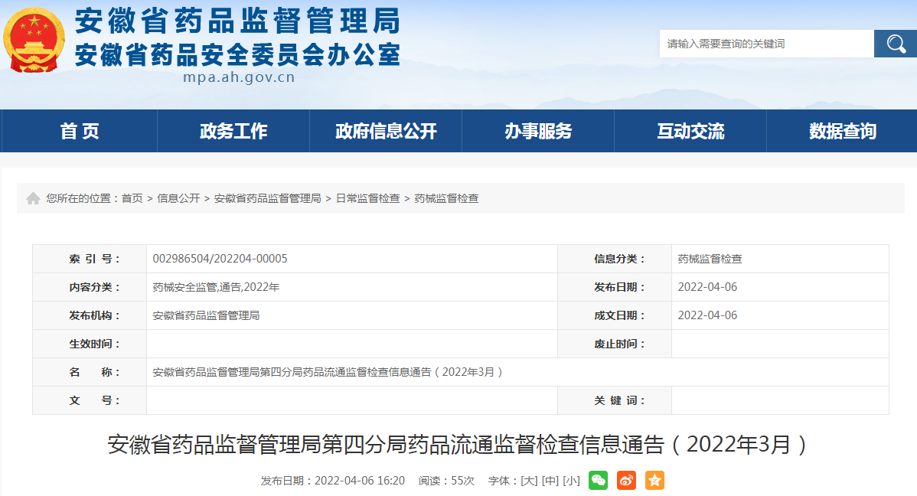Open the 日常监督检查 breadcrumb link
This screenshot has width=917, height=496.
pos(368,198)
